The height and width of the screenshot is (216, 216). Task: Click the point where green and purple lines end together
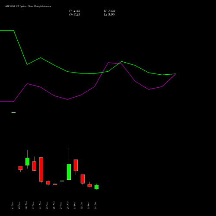point(175,74)
